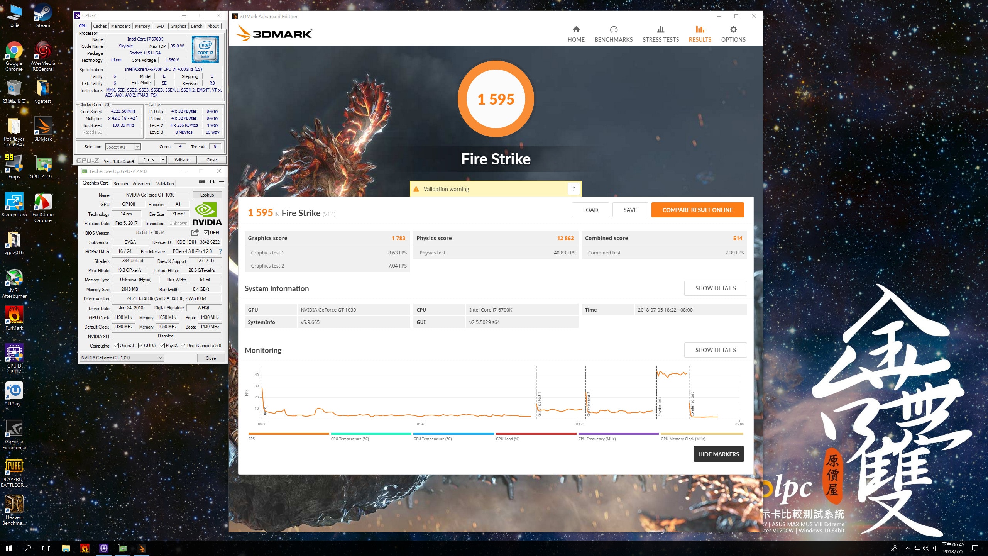Screen dimensions: 988x556
Task: Launch PotPlayer desktop shortcut
Action: [14, 132]
